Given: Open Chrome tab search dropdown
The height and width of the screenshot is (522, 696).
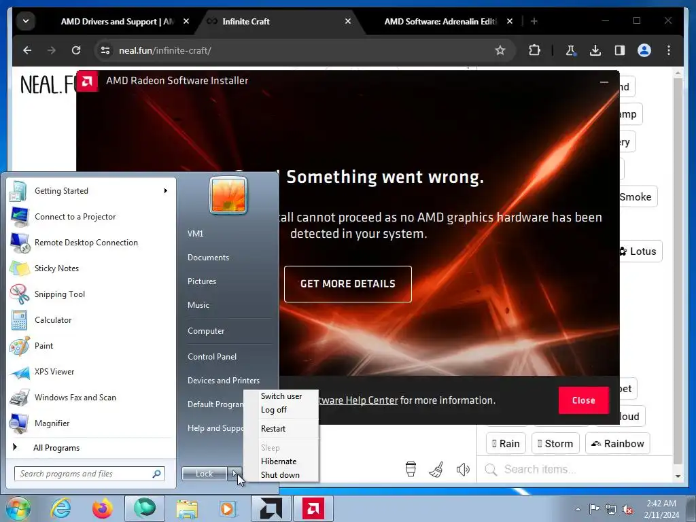Looking at the screenshot, I should [26, 21].
